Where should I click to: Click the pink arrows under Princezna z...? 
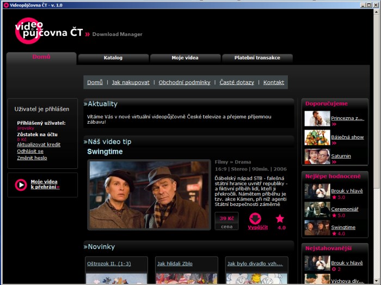click(x=334, y=124)
